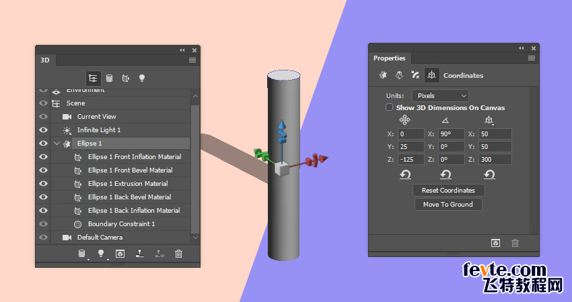Reset rotation values arrow icon
This screenshot has height=302, width=572.
click(x=445, y=174)
